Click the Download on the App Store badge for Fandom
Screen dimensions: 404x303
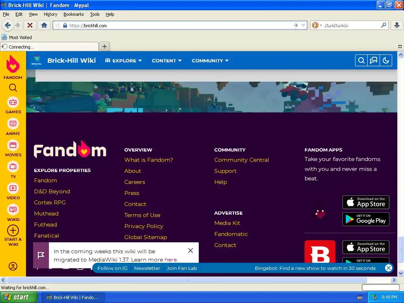pos(366,202)
